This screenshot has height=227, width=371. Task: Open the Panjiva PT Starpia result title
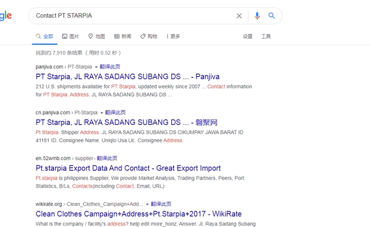[128, 76]
